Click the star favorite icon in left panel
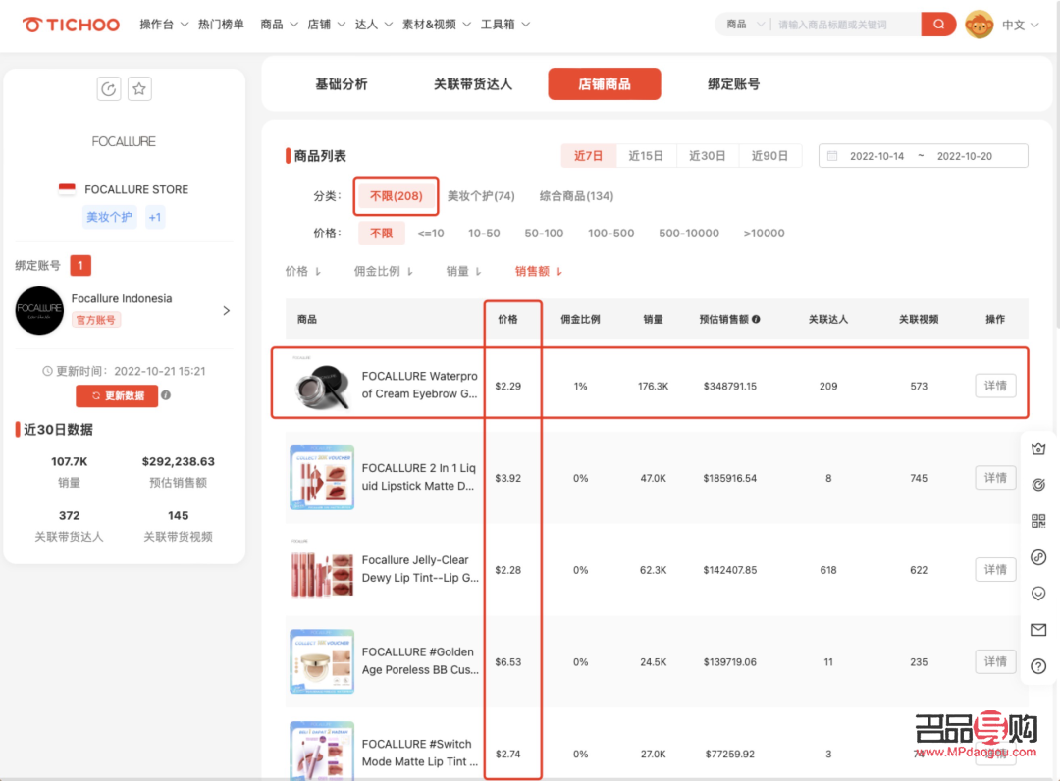Image resolution: width=1060 pixels, height=781 pixels. pyautogui.click(x=139, y=88)
